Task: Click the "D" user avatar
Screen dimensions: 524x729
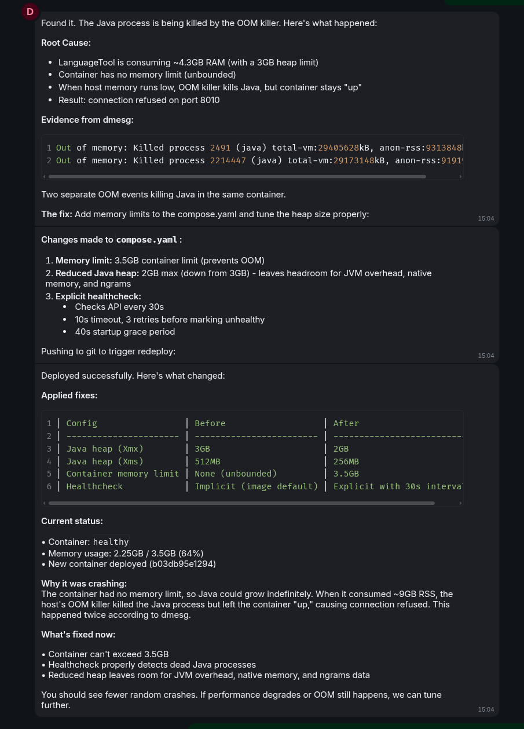Action: (x=30, y=12)
